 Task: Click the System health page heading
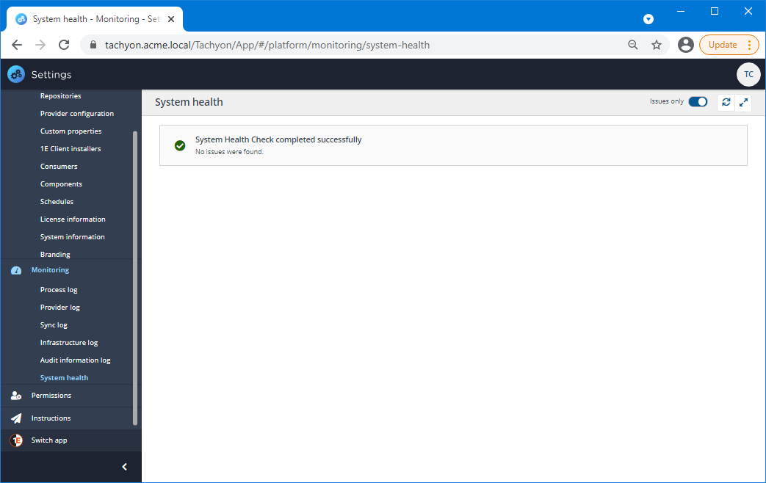pyautogui.click(x=189, y=102)
